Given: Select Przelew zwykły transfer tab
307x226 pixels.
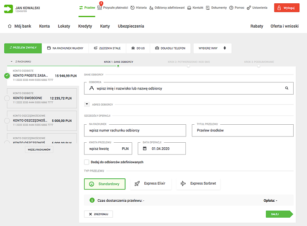Looking at the screenshot, I should click(23, 48).
